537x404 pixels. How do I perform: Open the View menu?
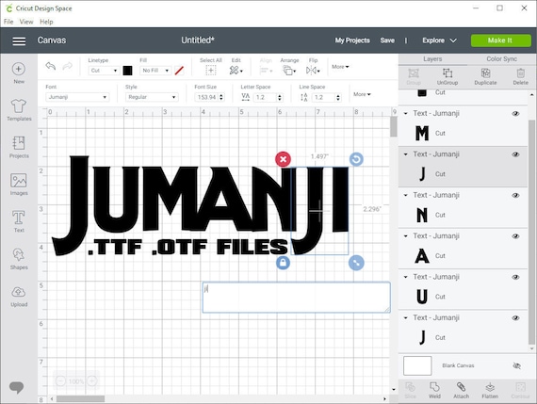26,22
